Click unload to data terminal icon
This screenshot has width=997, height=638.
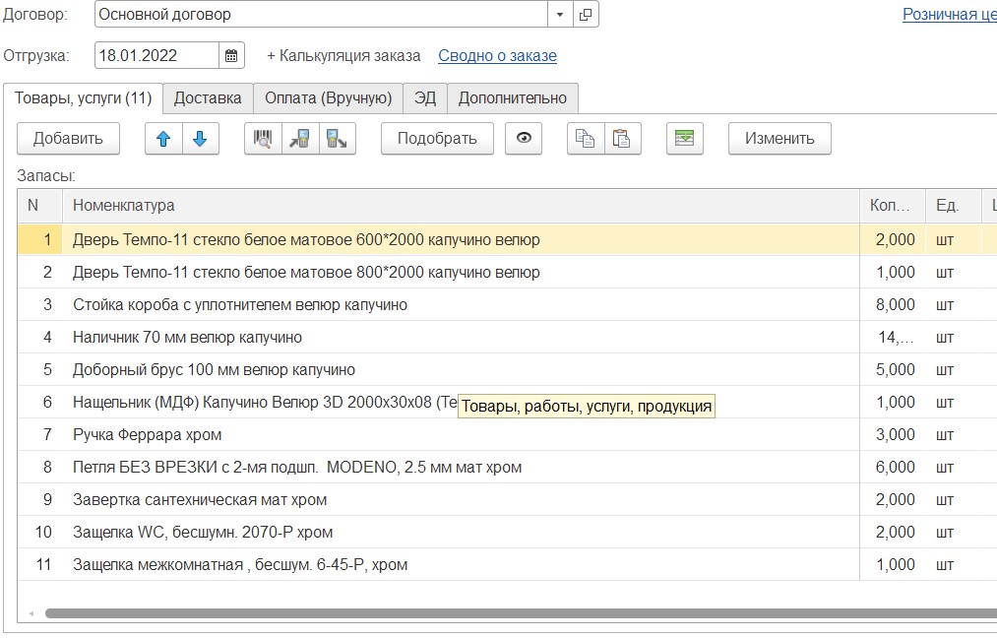tap(337, 139)
